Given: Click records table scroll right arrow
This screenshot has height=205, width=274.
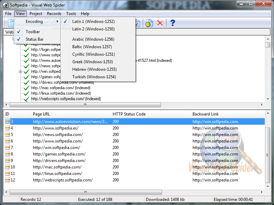Looking at the screenshot, I should coord(262,192).
